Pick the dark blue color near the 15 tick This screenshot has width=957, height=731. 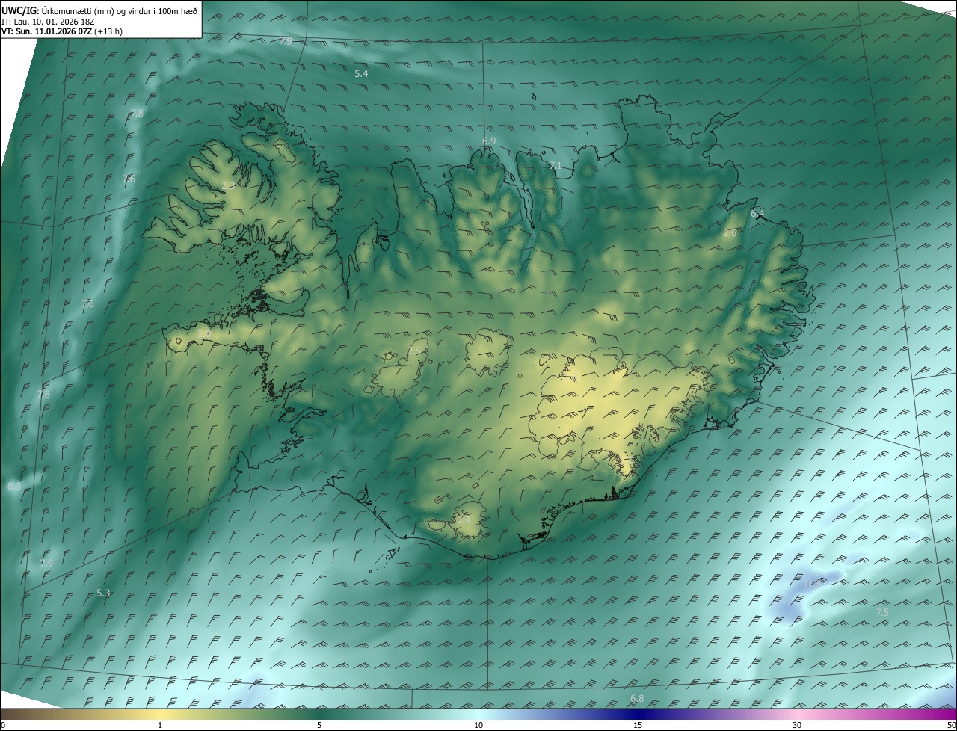(638, 714)
